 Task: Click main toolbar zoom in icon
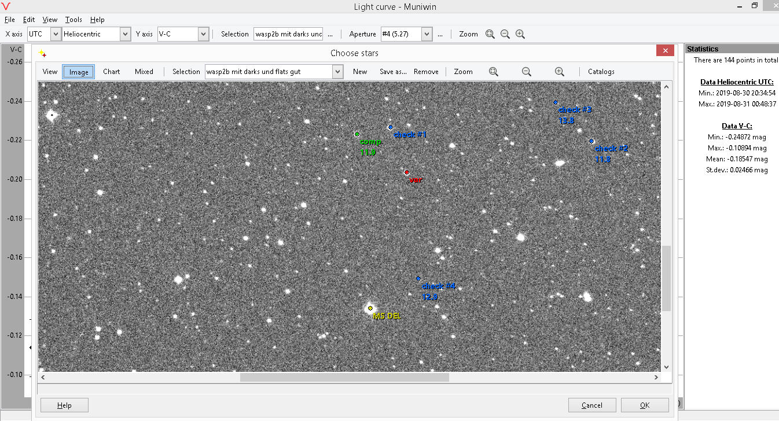[x=520, y=34]
